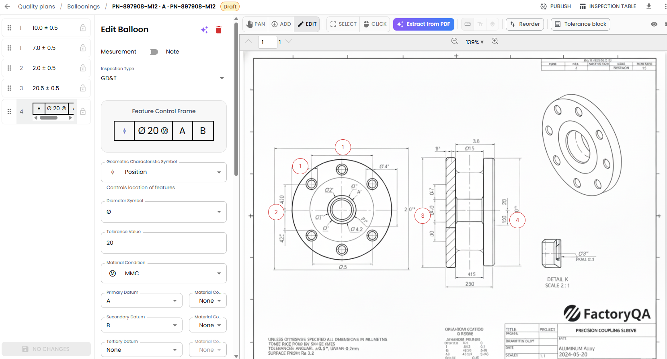Open Geometric Characteristic Symbol dropdown
This screenshot has height=359, width=667.
click(164, 172)
